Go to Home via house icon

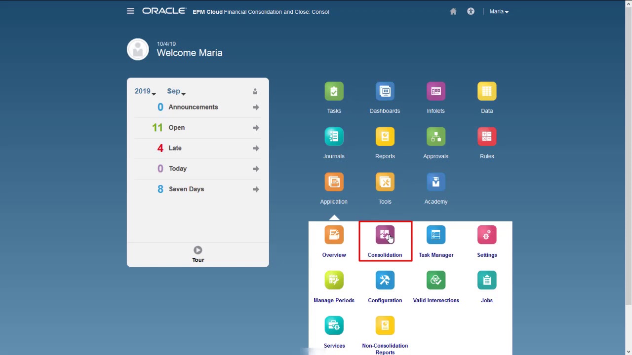coord(453,11)
